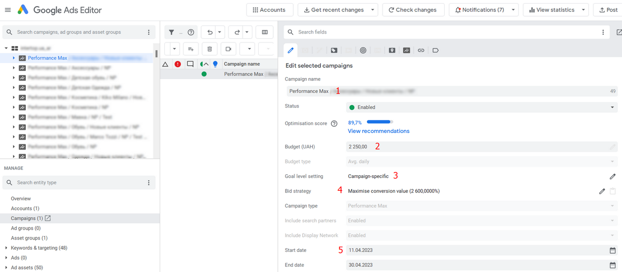
Task: Click optimisation score progress bar
Action: [379, 123]
